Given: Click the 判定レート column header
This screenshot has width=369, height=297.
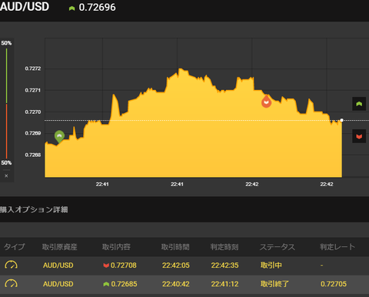Looking at the screenshot, I should (x=337, y=247).
